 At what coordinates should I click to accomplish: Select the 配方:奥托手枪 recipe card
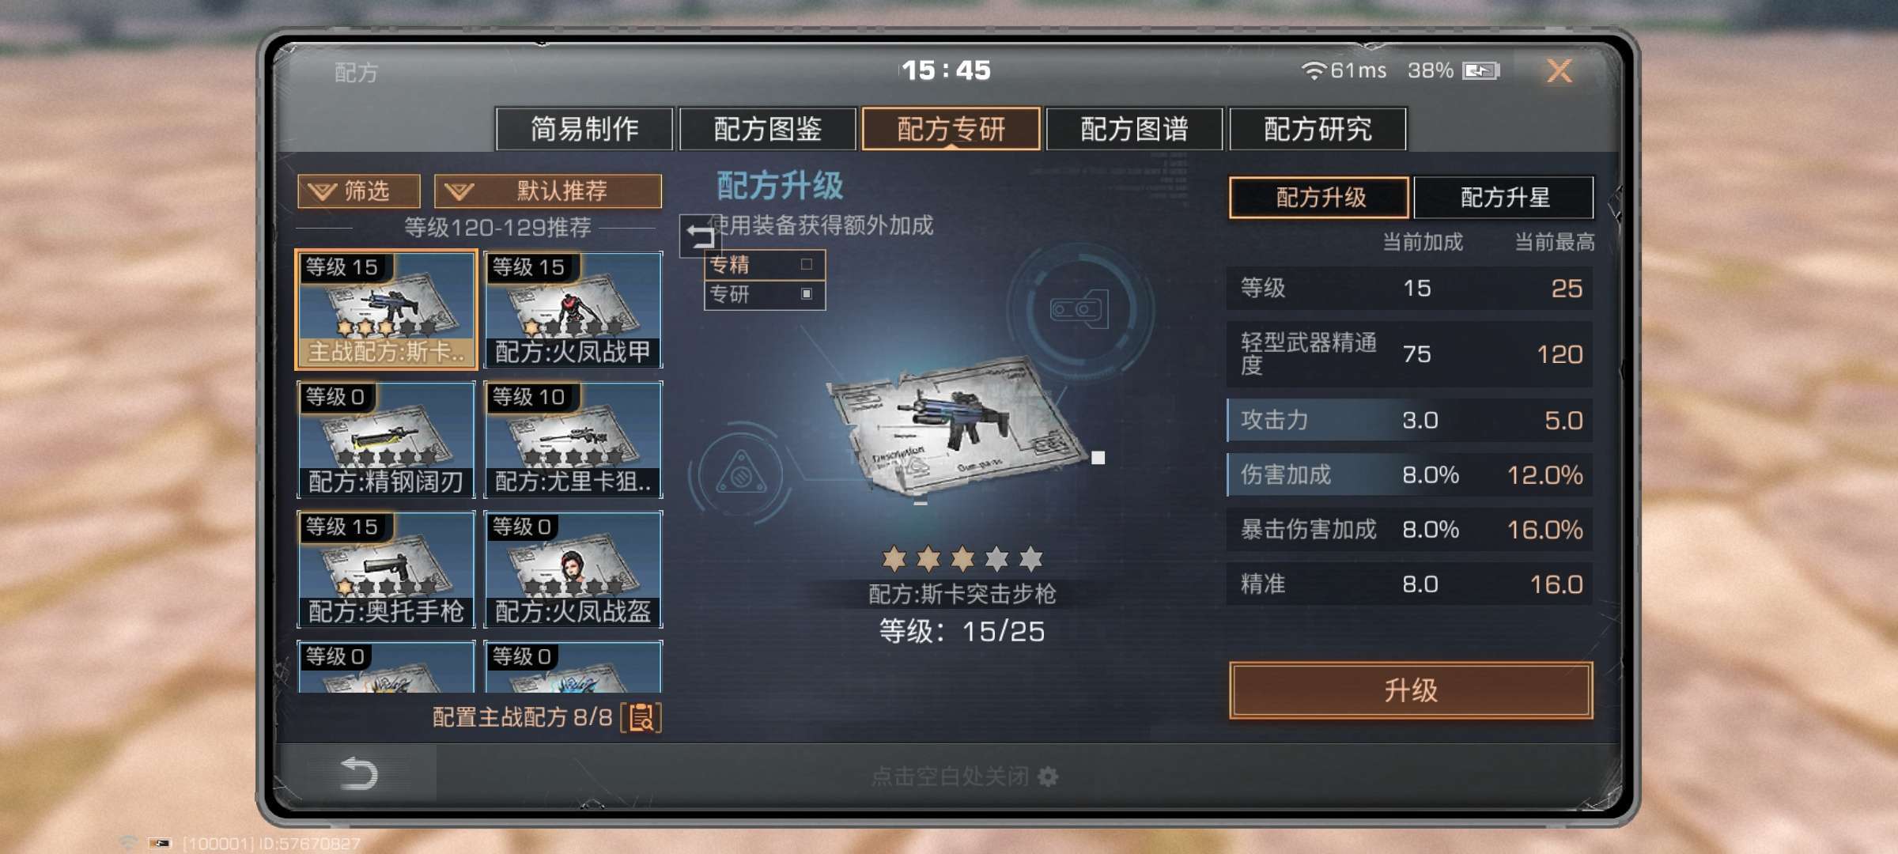tap(386, 569)
